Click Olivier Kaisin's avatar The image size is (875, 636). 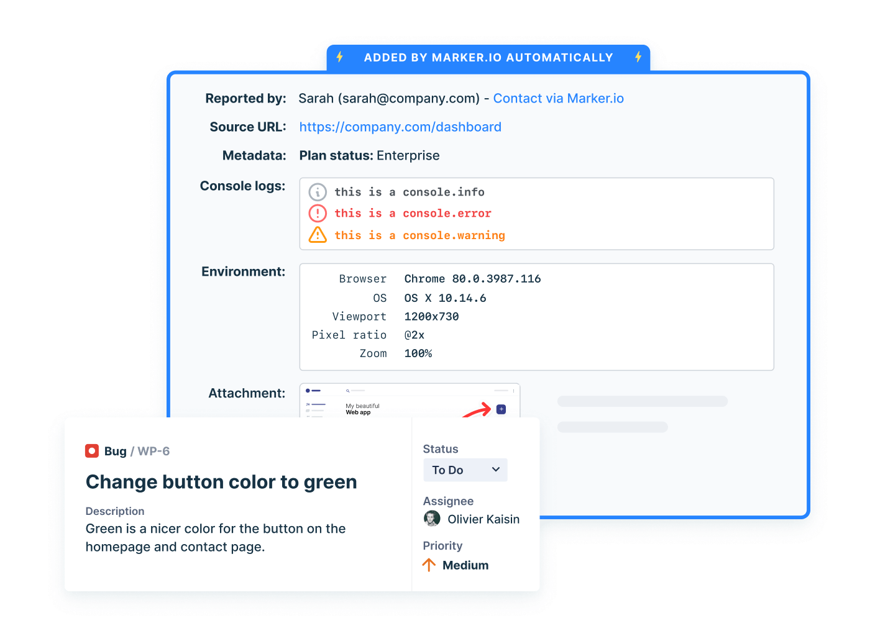[432, 519]
